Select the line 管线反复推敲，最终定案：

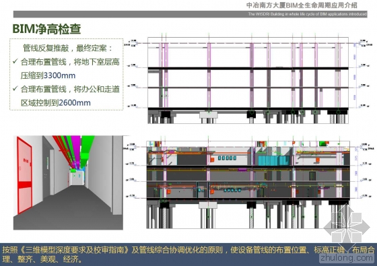68,48
